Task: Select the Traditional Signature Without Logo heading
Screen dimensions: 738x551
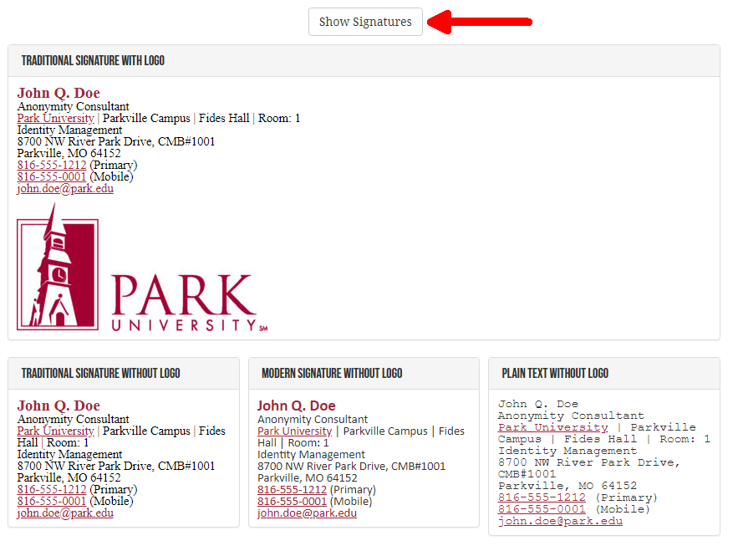Action: pos(101,374)
